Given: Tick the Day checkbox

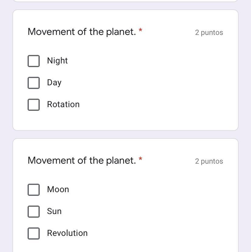Looking at the screenshot, I should point(33,83).
